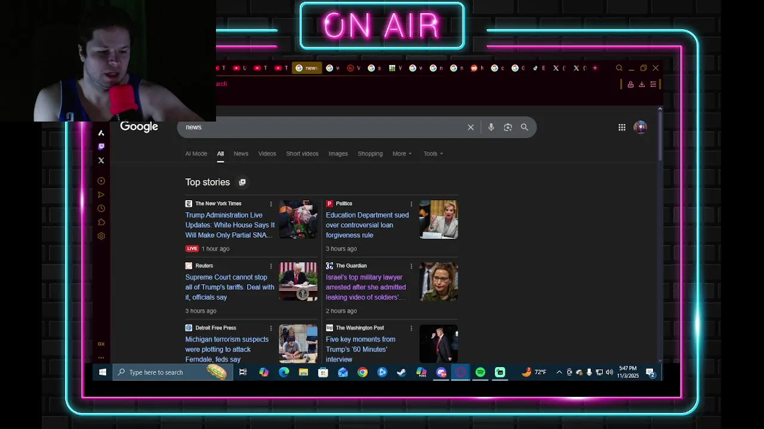Open the Politico story thumbnail image
Image resolution: width=764 pixels, height=429 pixels.
[x=438, y=219]
